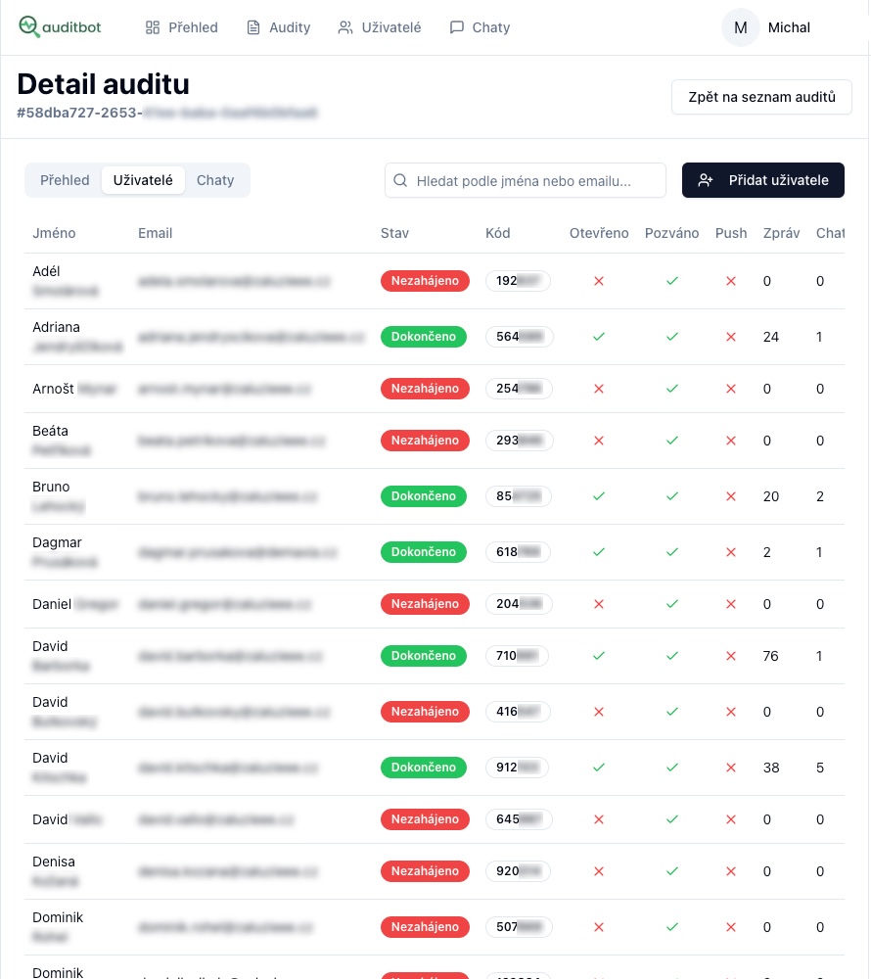Click Nezahájeno badge in Adél row

(x=425, y=281)
